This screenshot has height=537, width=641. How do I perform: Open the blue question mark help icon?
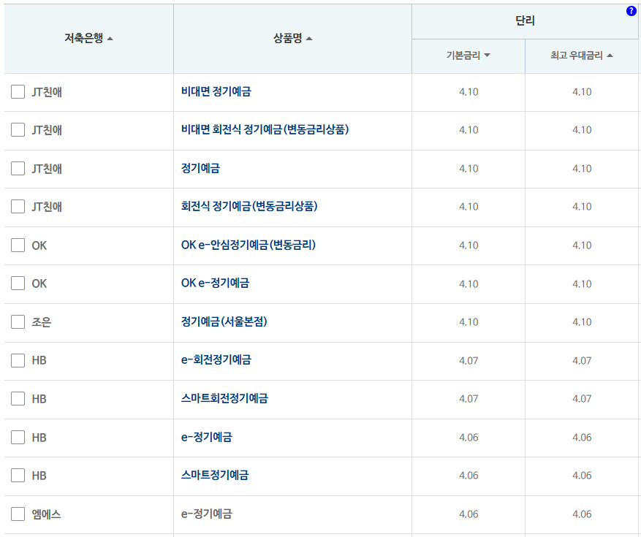pyautogui.click(x=631, y=11)
